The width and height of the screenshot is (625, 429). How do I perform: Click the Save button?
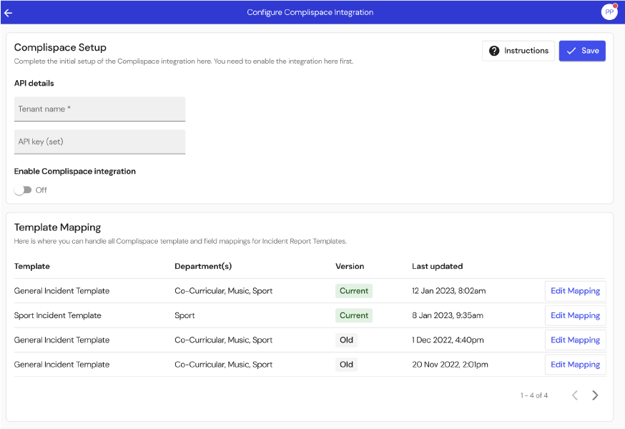[x=582, y=51]
